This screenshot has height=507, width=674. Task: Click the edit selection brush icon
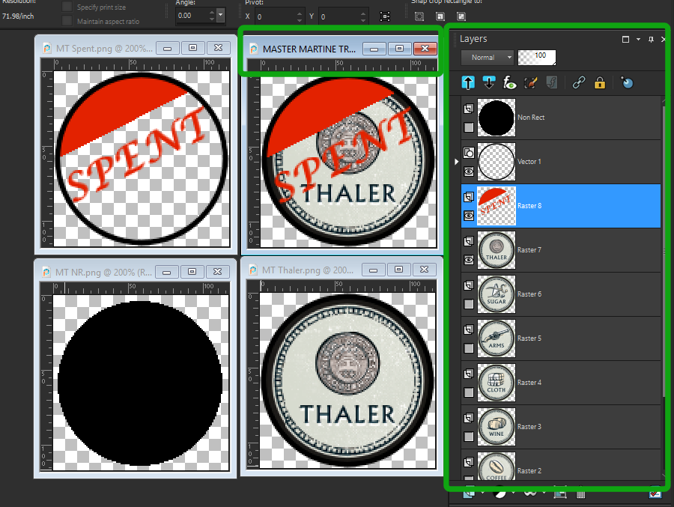(531, 83)
